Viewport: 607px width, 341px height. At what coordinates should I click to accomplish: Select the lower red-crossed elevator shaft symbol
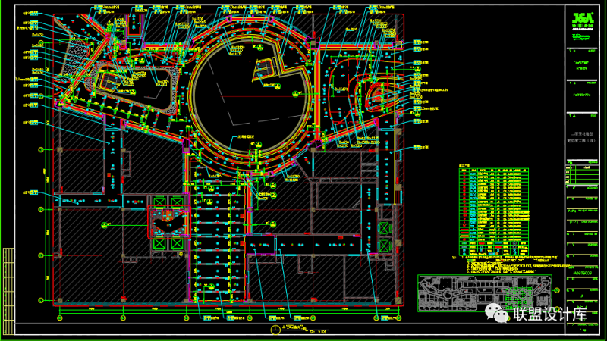click(x=159, y=244)
